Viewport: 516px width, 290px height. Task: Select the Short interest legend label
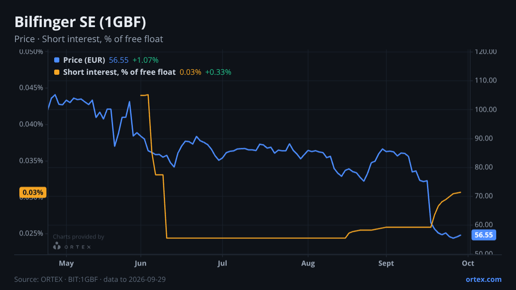[x=119, y=72]
